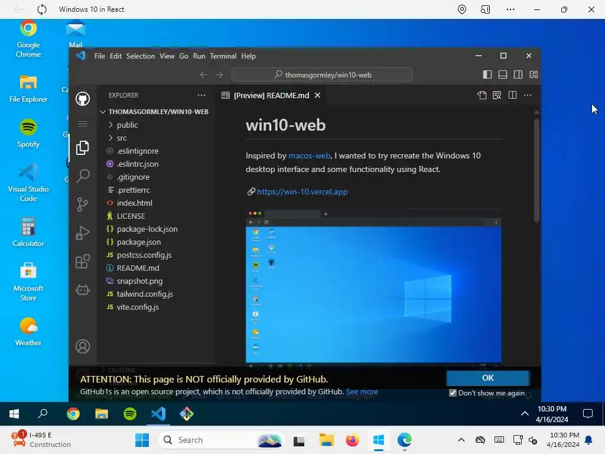Open .eslintignore file
This screenshot has height=454, width=605.
coord(156,151)
